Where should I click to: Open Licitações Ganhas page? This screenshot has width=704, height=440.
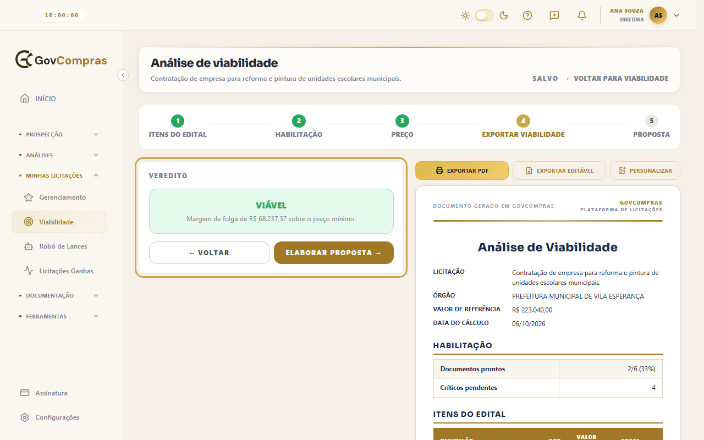tap(59, 271)
